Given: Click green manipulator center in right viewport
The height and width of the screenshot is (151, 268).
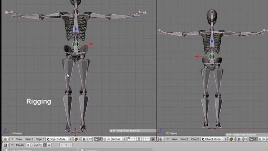Looking at the screenshot, I should tap(212, 56).
